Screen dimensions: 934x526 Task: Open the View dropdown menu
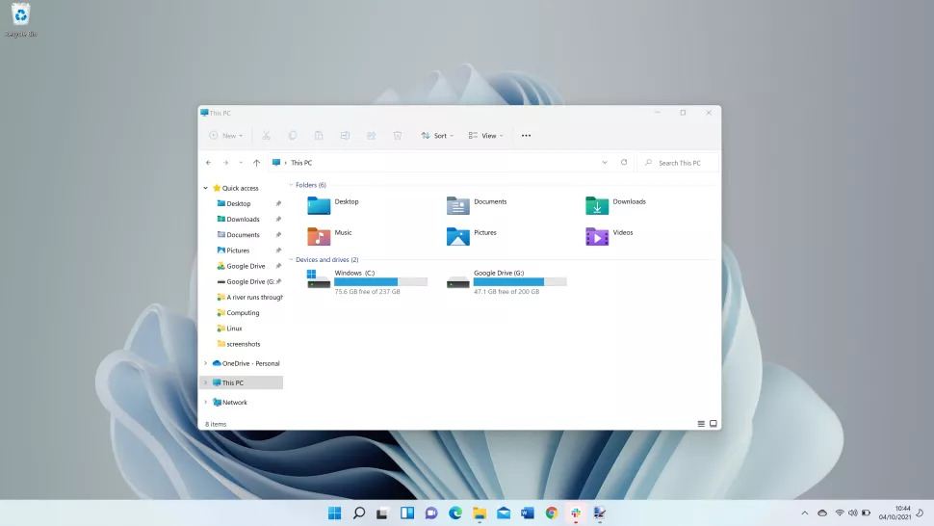click(485, 136)
